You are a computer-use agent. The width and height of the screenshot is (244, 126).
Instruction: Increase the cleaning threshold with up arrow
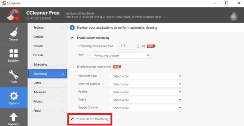pyautogui.click(x=138, y=45)
